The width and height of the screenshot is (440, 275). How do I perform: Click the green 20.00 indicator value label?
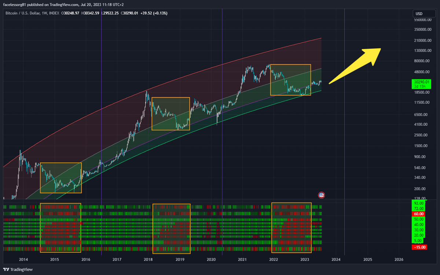(x=419, y=235)
